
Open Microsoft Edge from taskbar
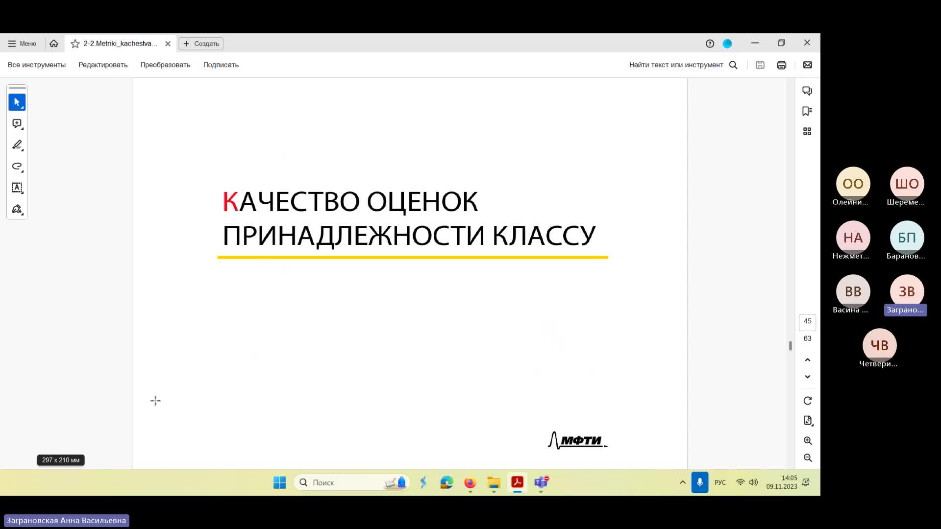[x=446, y=482]
